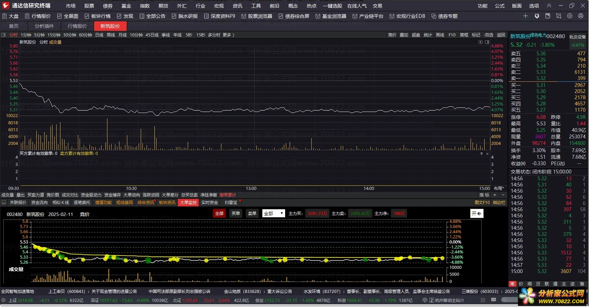Select the 撤单累计 indicator tab

click(228, 195)
